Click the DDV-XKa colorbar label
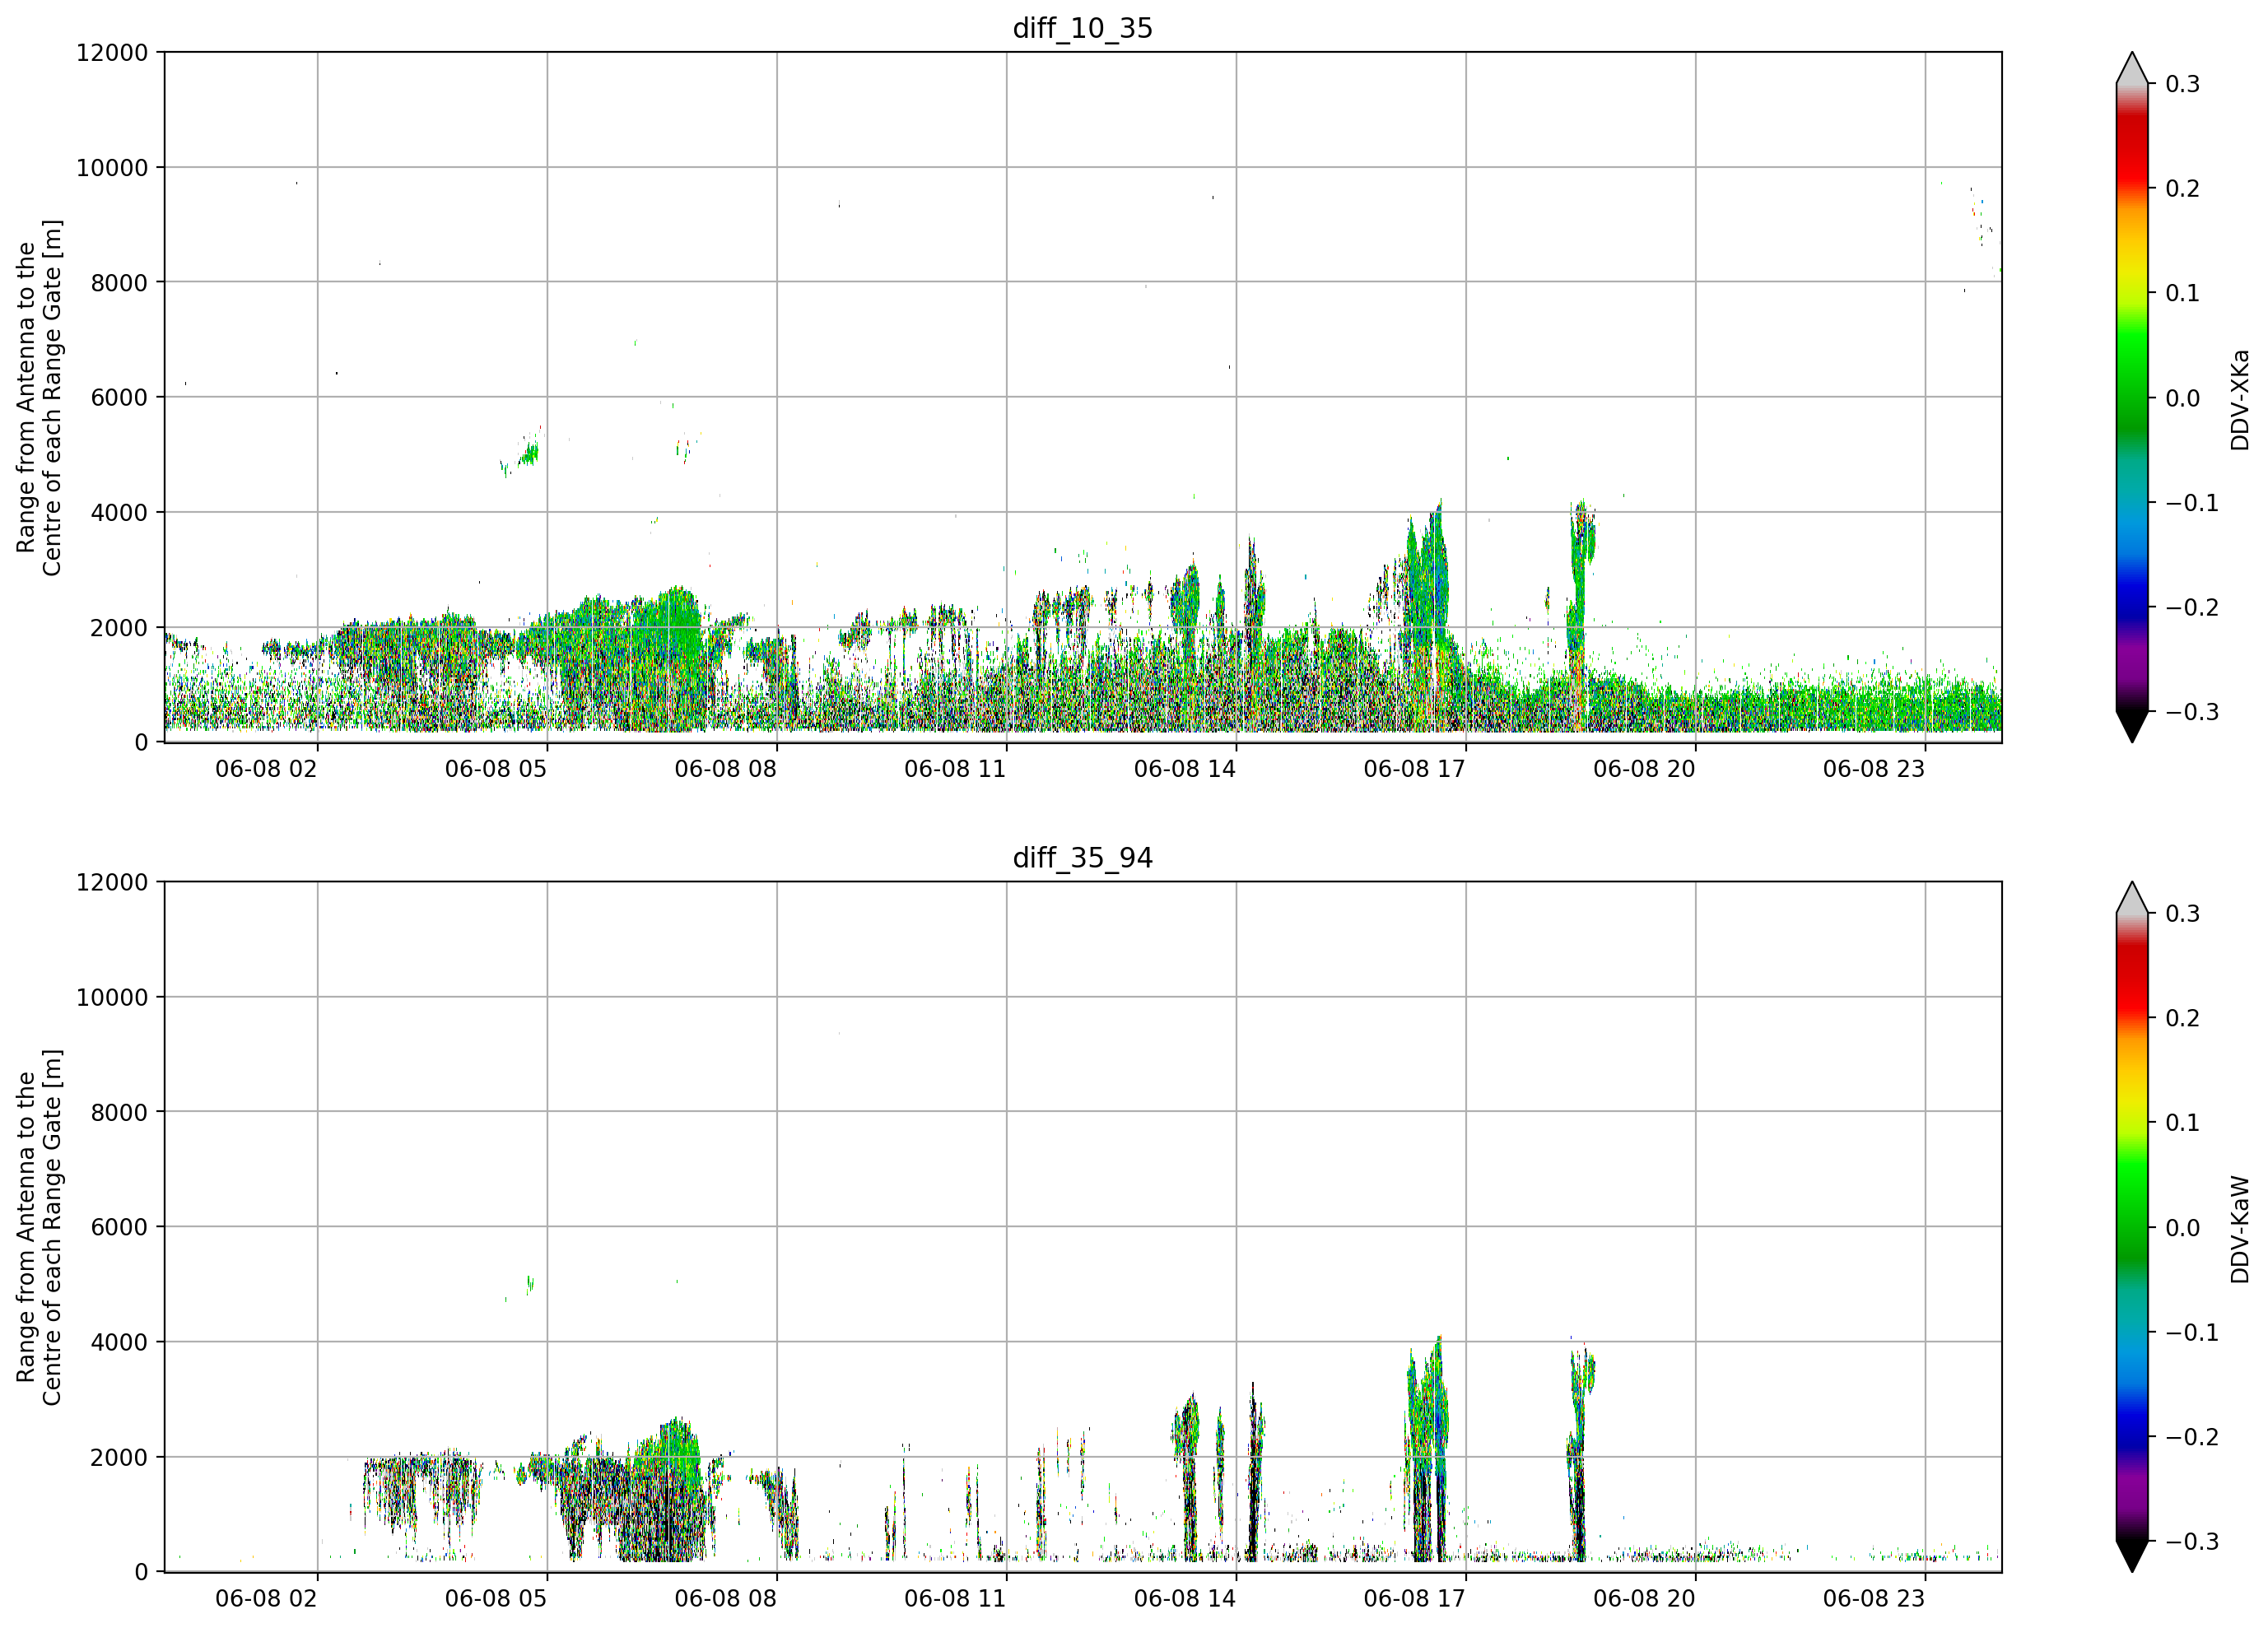 [x=2240, y=399]
